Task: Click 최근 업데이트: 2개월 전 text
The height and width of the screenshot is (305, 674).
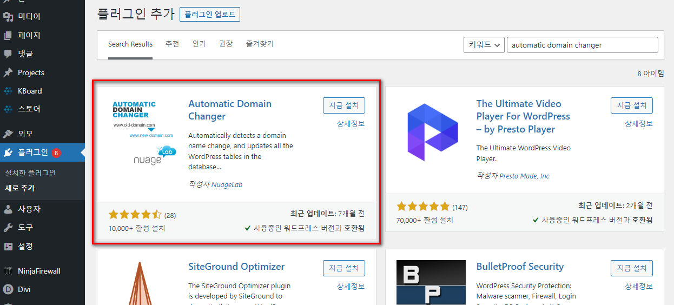Action: pyautogui.click(x=616, y=205)
